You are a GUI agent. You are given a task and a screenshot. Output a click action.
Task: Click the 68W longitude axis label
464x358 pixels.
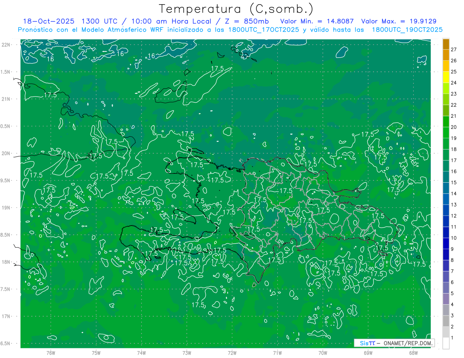click(413, 353)
